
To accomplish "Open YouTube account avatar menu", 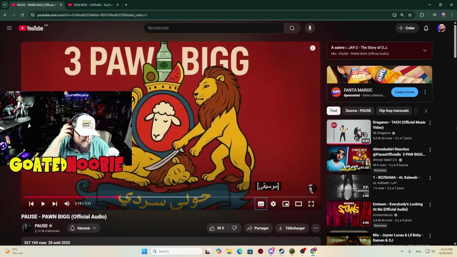I will [441, 28].
